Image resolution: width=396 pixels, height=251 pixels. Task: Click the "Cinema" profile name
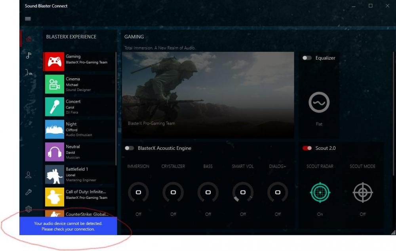[73, 79]
